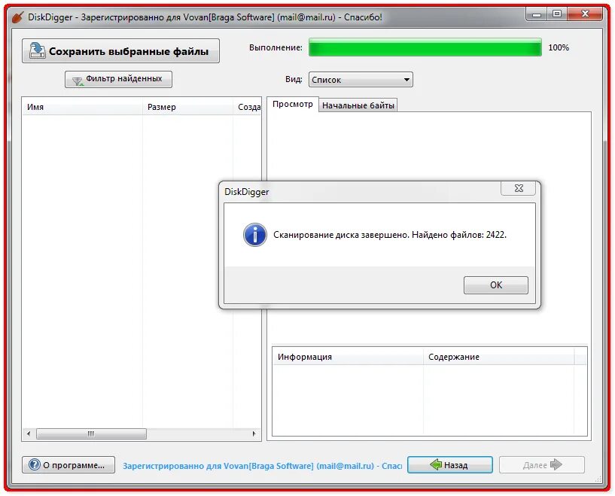Click the registration info link at bottom
Viewport: 615px width, 496px height.
click(262, 466)
